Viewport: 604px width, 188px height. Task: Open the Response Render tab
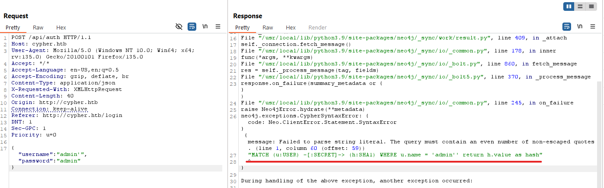tap(318, 27)
